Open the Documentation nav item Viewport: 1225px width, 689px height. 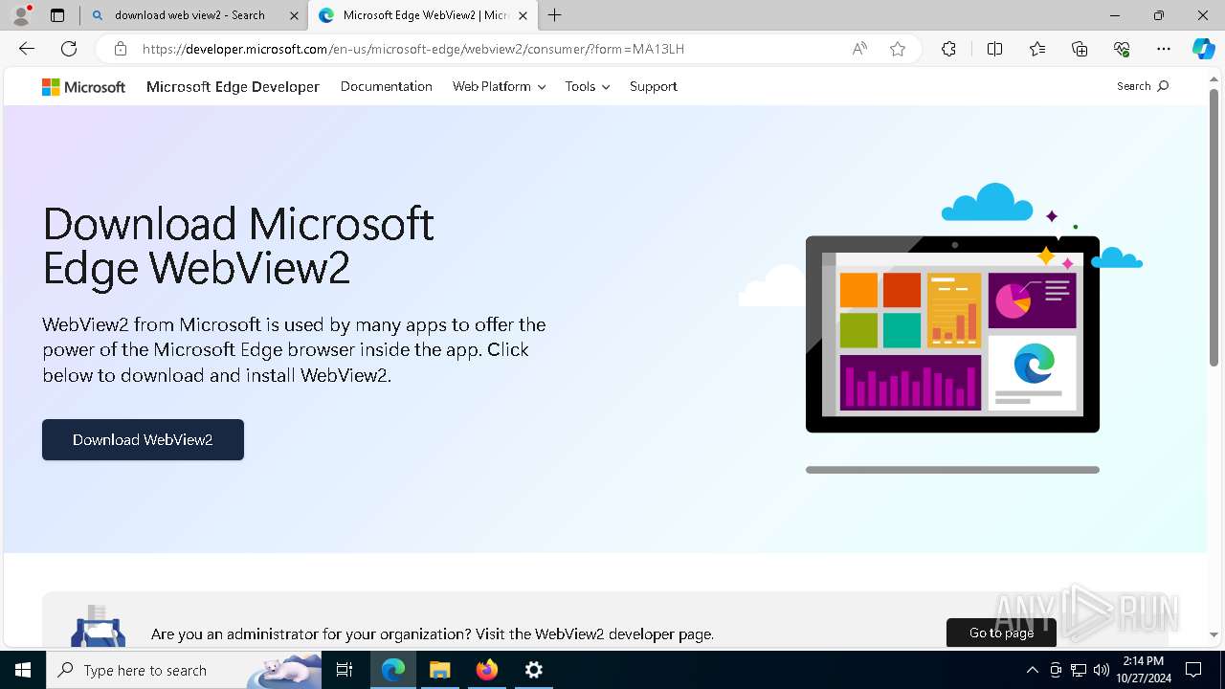[x=387, y=86]
